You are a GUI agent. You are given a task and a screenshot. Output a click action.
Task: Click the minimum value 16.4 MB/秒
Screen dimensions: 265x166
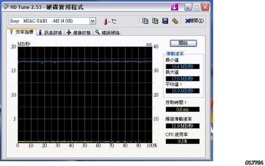[x=183, y=66]
